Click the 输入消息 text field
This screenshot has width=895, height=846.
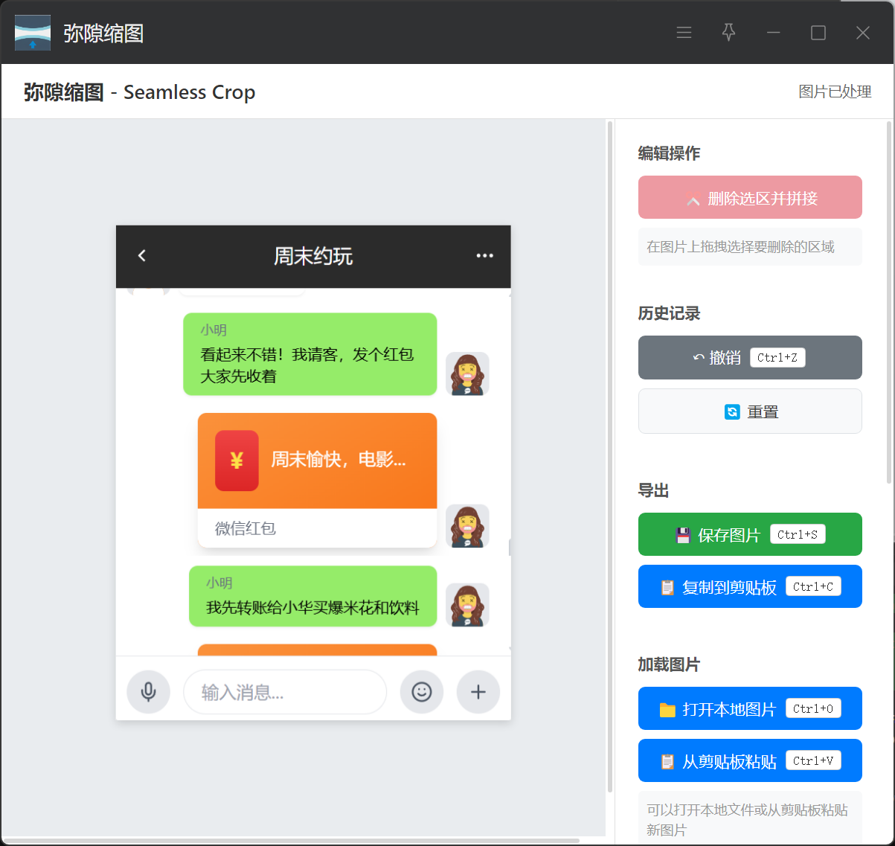[x=285, y=693]
